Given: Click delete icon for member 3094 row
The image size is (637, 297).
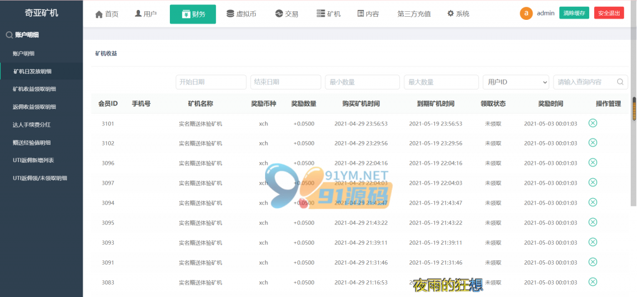Looking at the screenshot, I should 593,202.
